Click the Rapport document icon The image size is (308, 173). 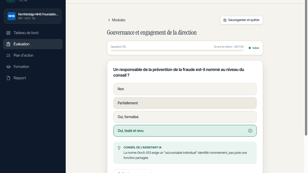(x=8, y=78)
